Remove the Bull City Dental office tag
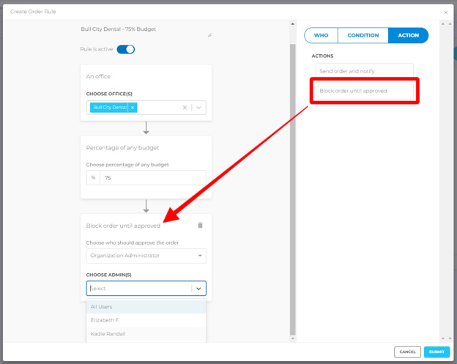Screen dimensions: 457x364 (x=133, y=108)
